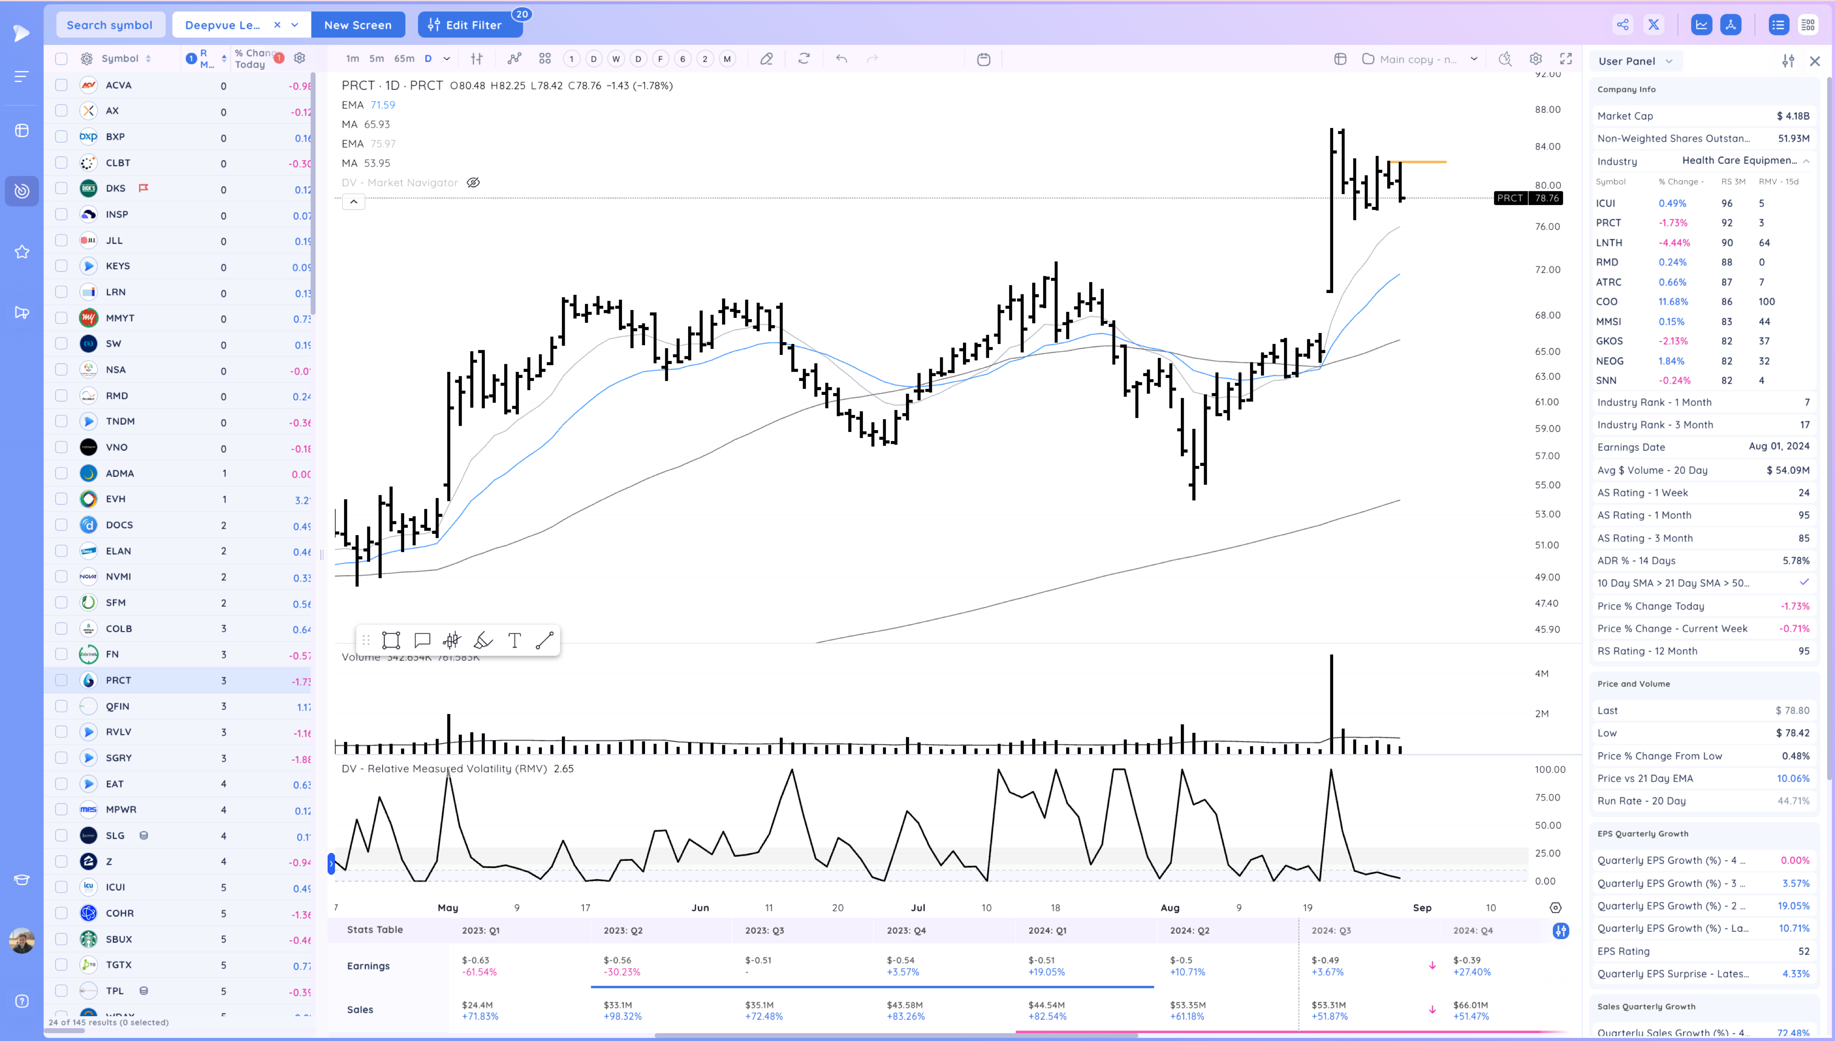
Task: Switch to the 65m timeframe
Action: tap(404, 59)
